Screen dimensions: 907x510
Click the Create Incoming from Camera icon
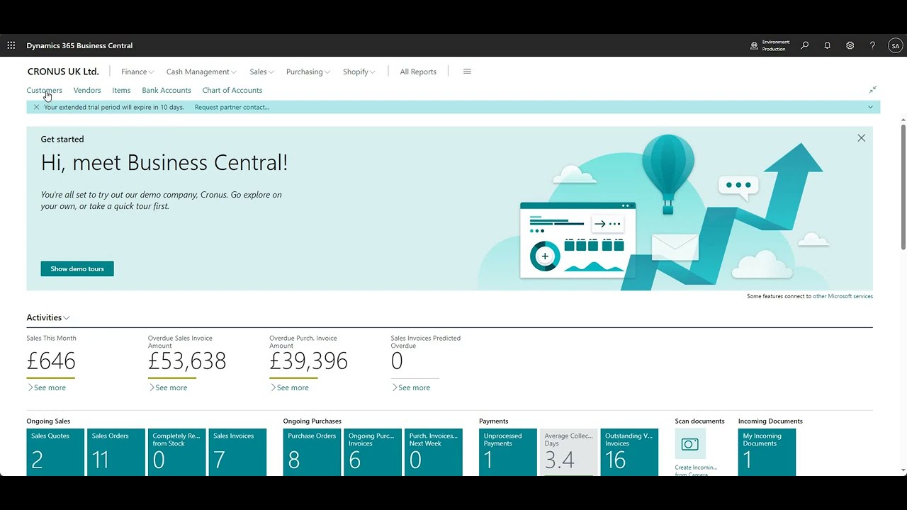coord(689,444)
